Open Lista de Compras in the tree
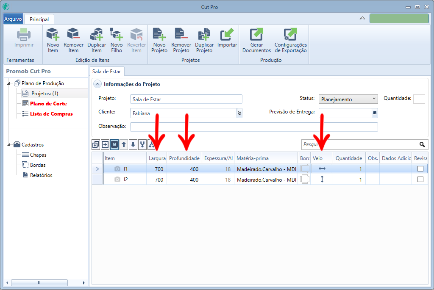The image size is (434, 290). pyautogui.click(x=51, y=114)
